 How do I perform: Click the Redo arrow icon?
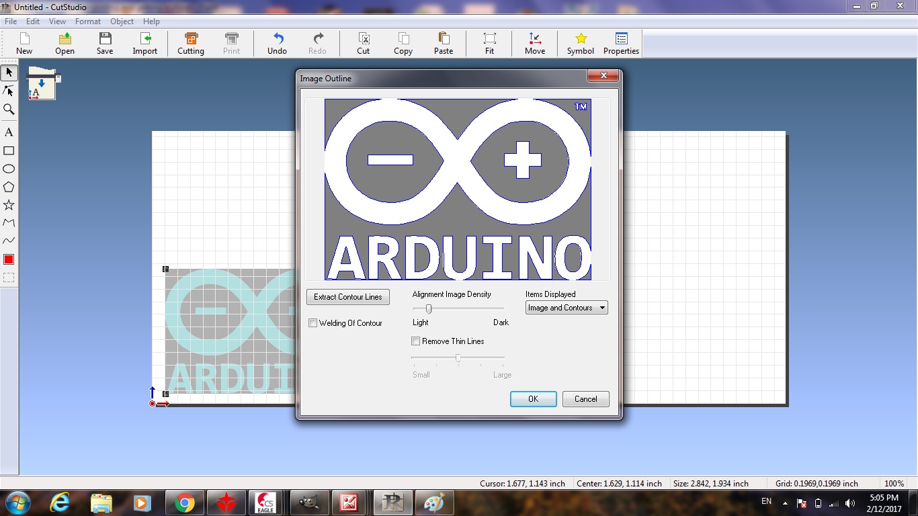click(317, 44)
